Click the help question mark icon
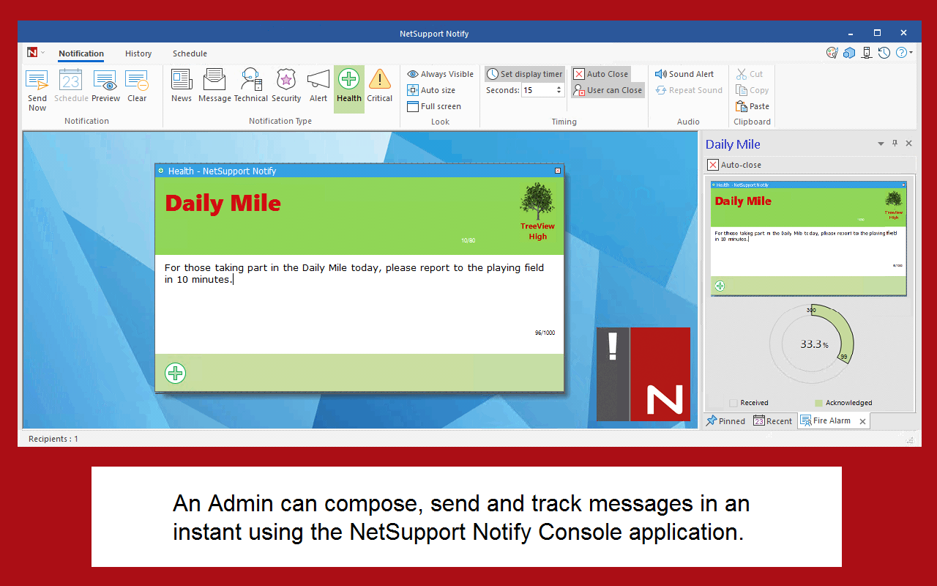The height and width of the screenshot is (586, 937). click(x=901, y=53)
